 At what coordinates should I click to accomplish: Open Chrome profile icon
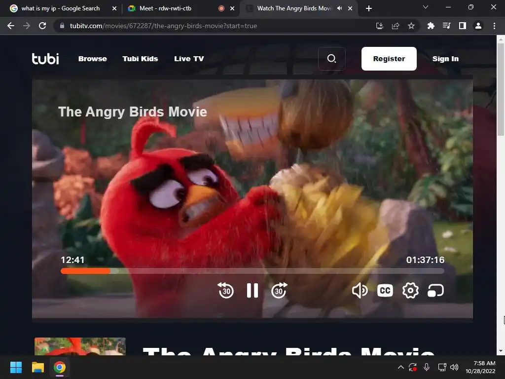(x=478, y=26)
